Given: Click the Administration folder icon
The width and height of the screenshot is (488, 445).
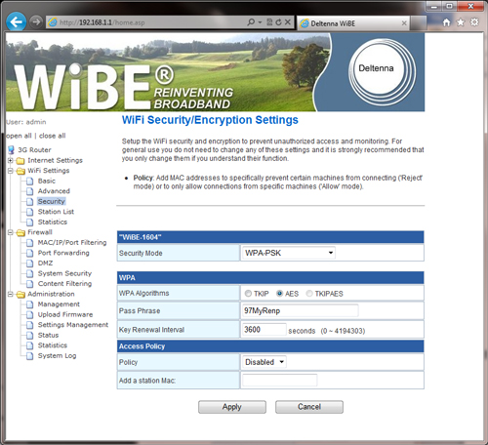Looking at the screenshot, I should click(20, 295).
